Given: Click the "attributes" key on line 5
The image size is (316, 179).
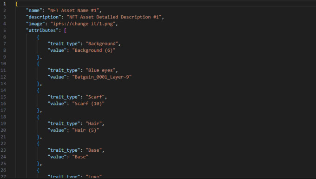Looking at the screenshot, I should click(42, 31).
